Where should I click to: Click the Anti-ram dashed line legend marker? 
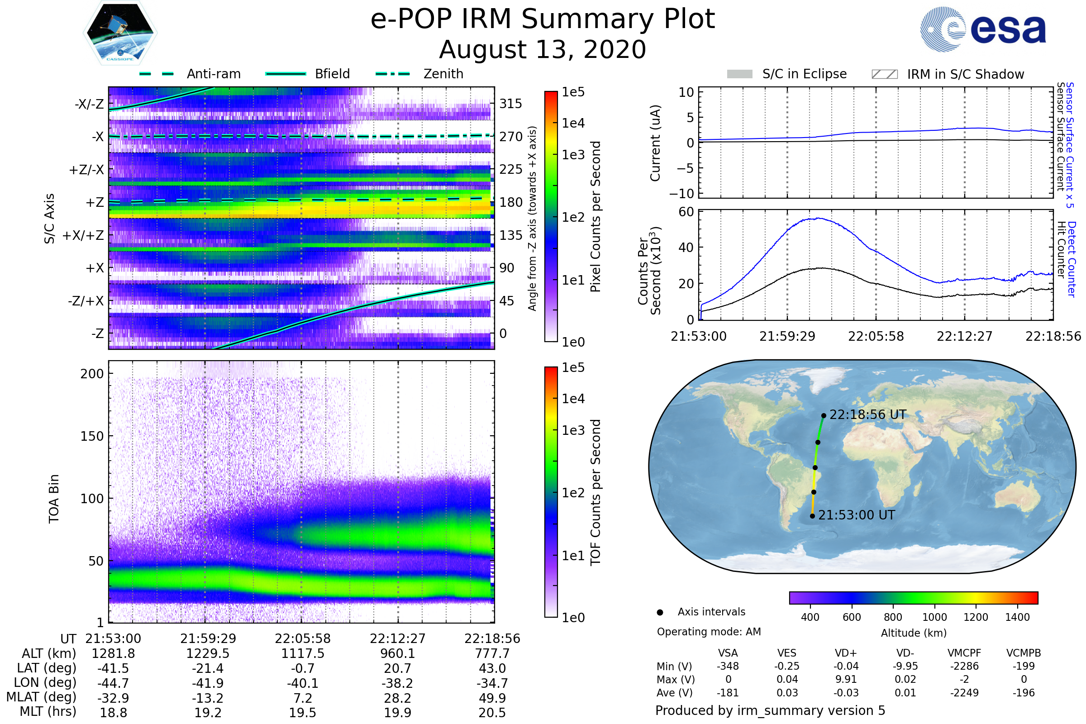point(157,74)
